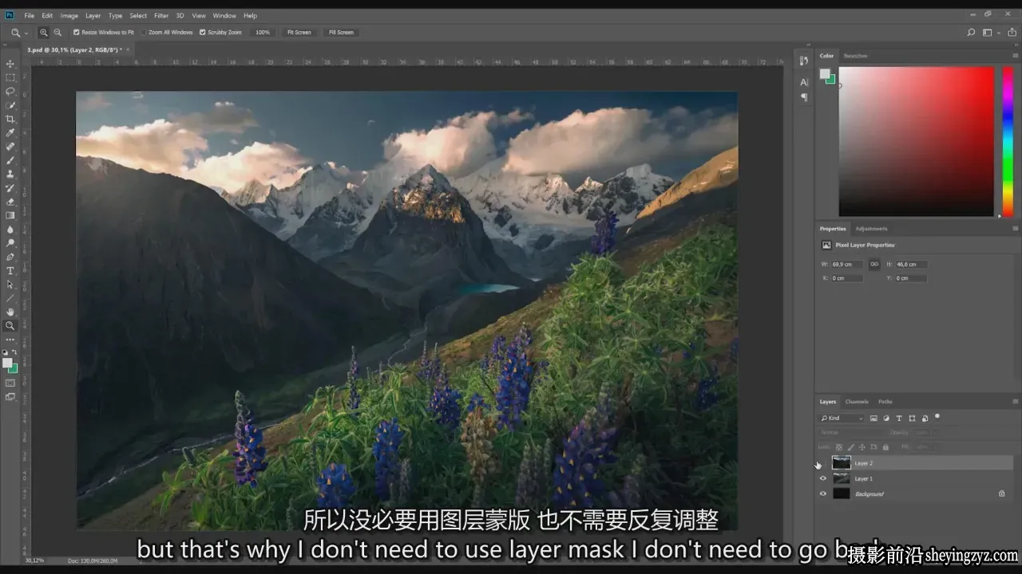Toggle Quick Mask mode icon

click(10, 383)
